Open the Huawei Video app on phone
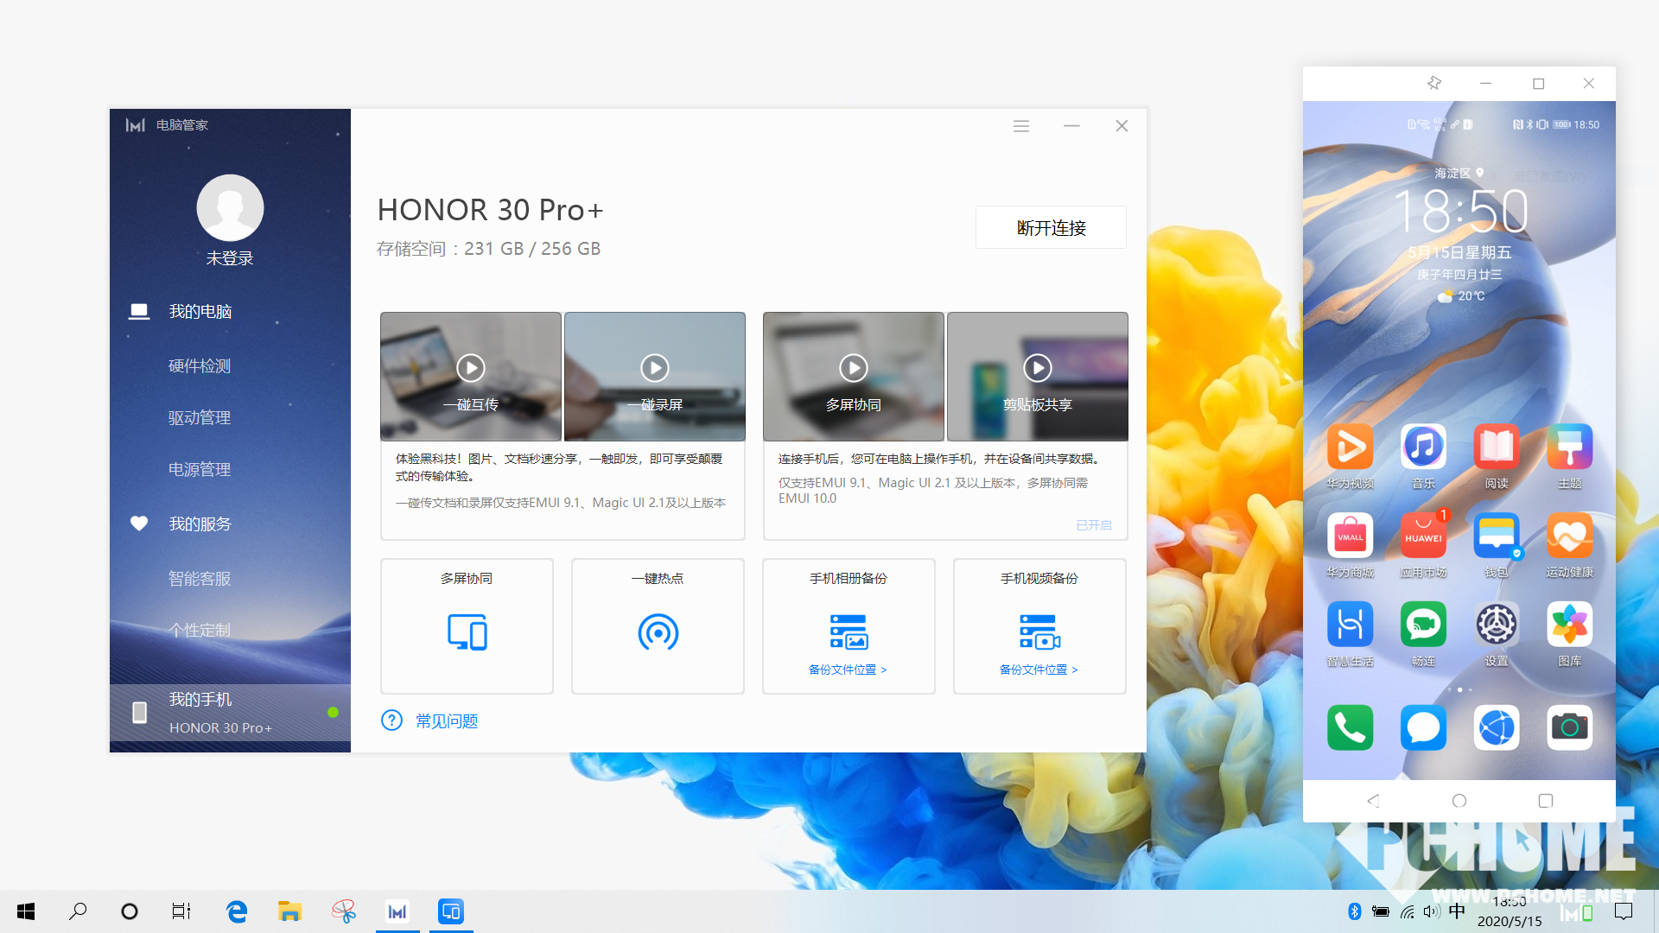The image size is (1659, 933). pos(1350,447)
